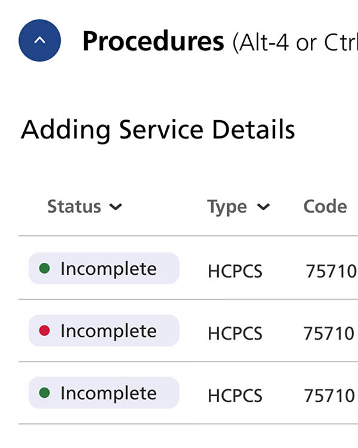The width and height of the screenshot is (358, 448).
Task: Open the Type column chevron dropdown
Action: click(263, 207)
